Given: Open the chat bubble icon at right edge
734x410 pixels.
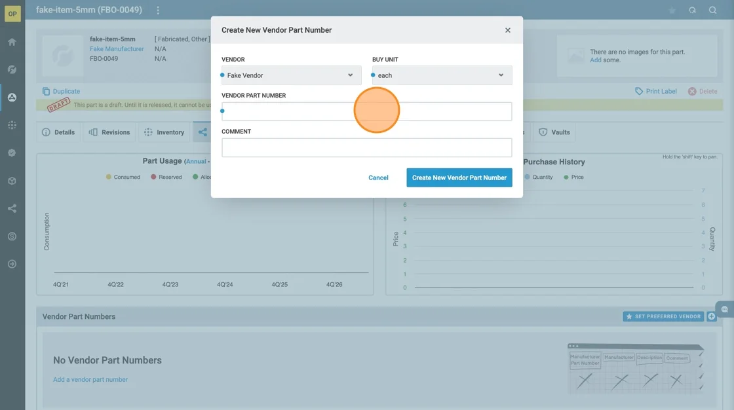Looking at the screenshot, I should 725,309.
